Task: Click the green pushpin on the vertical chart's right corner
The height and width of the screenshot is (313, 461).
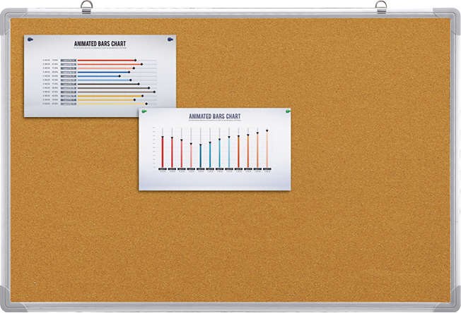Action: click(286, 110)
